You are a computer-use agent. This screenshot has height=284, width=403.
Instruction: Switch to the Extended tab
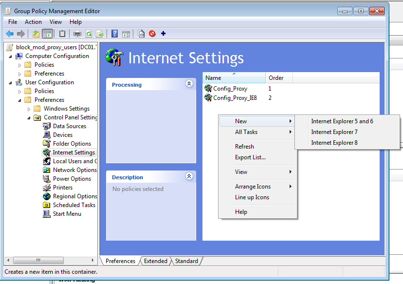coord(155,261)
